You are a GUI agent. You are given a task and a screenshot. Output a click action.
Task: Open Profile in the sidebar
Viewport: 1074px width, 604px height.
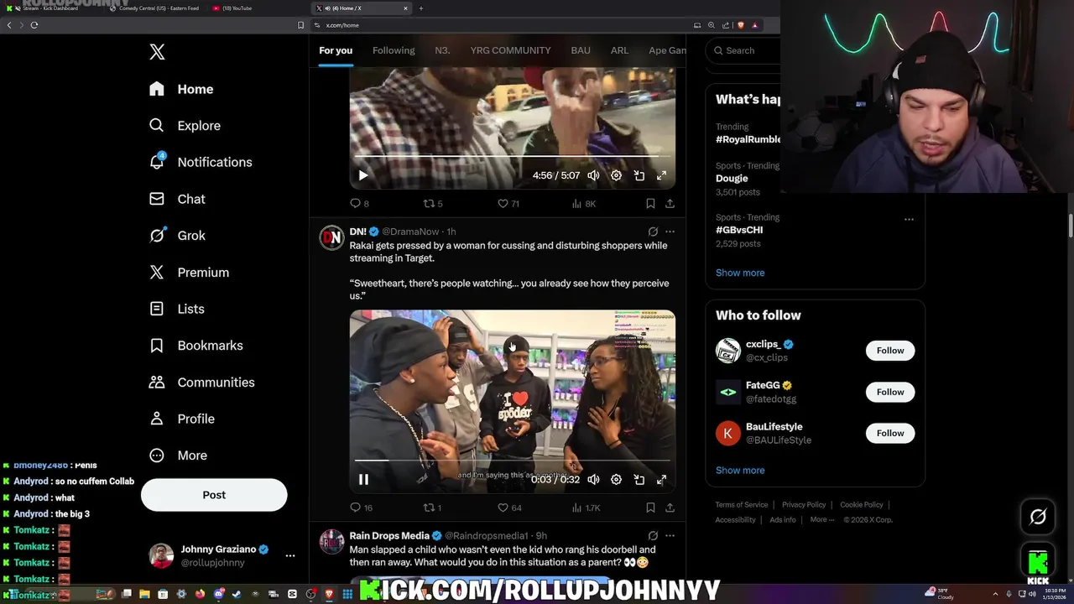pyautogui.click(x=182, y=419)
